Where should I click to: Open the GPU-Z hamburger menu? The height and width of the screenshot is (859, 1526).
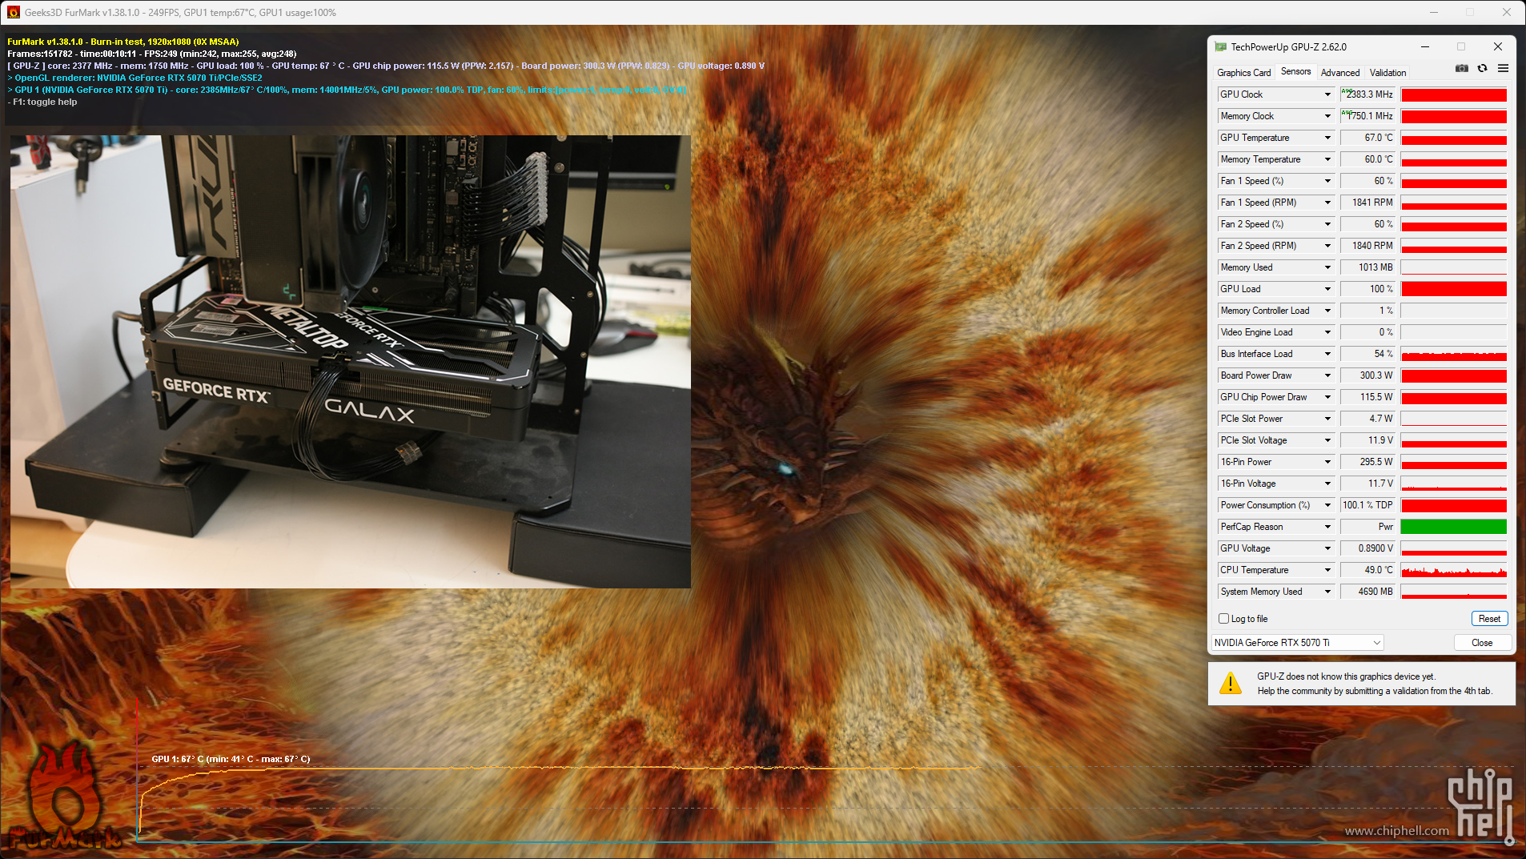coord(1503,69)
